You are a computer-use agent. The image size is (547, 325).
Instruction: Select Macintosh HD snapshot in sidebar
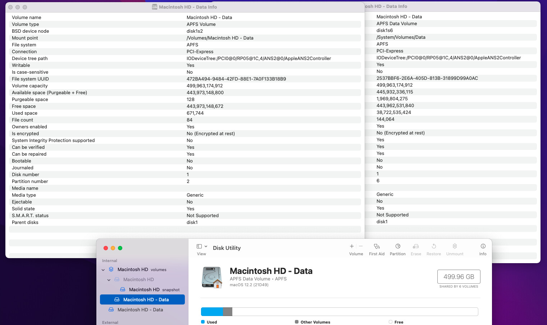[142, 289]
